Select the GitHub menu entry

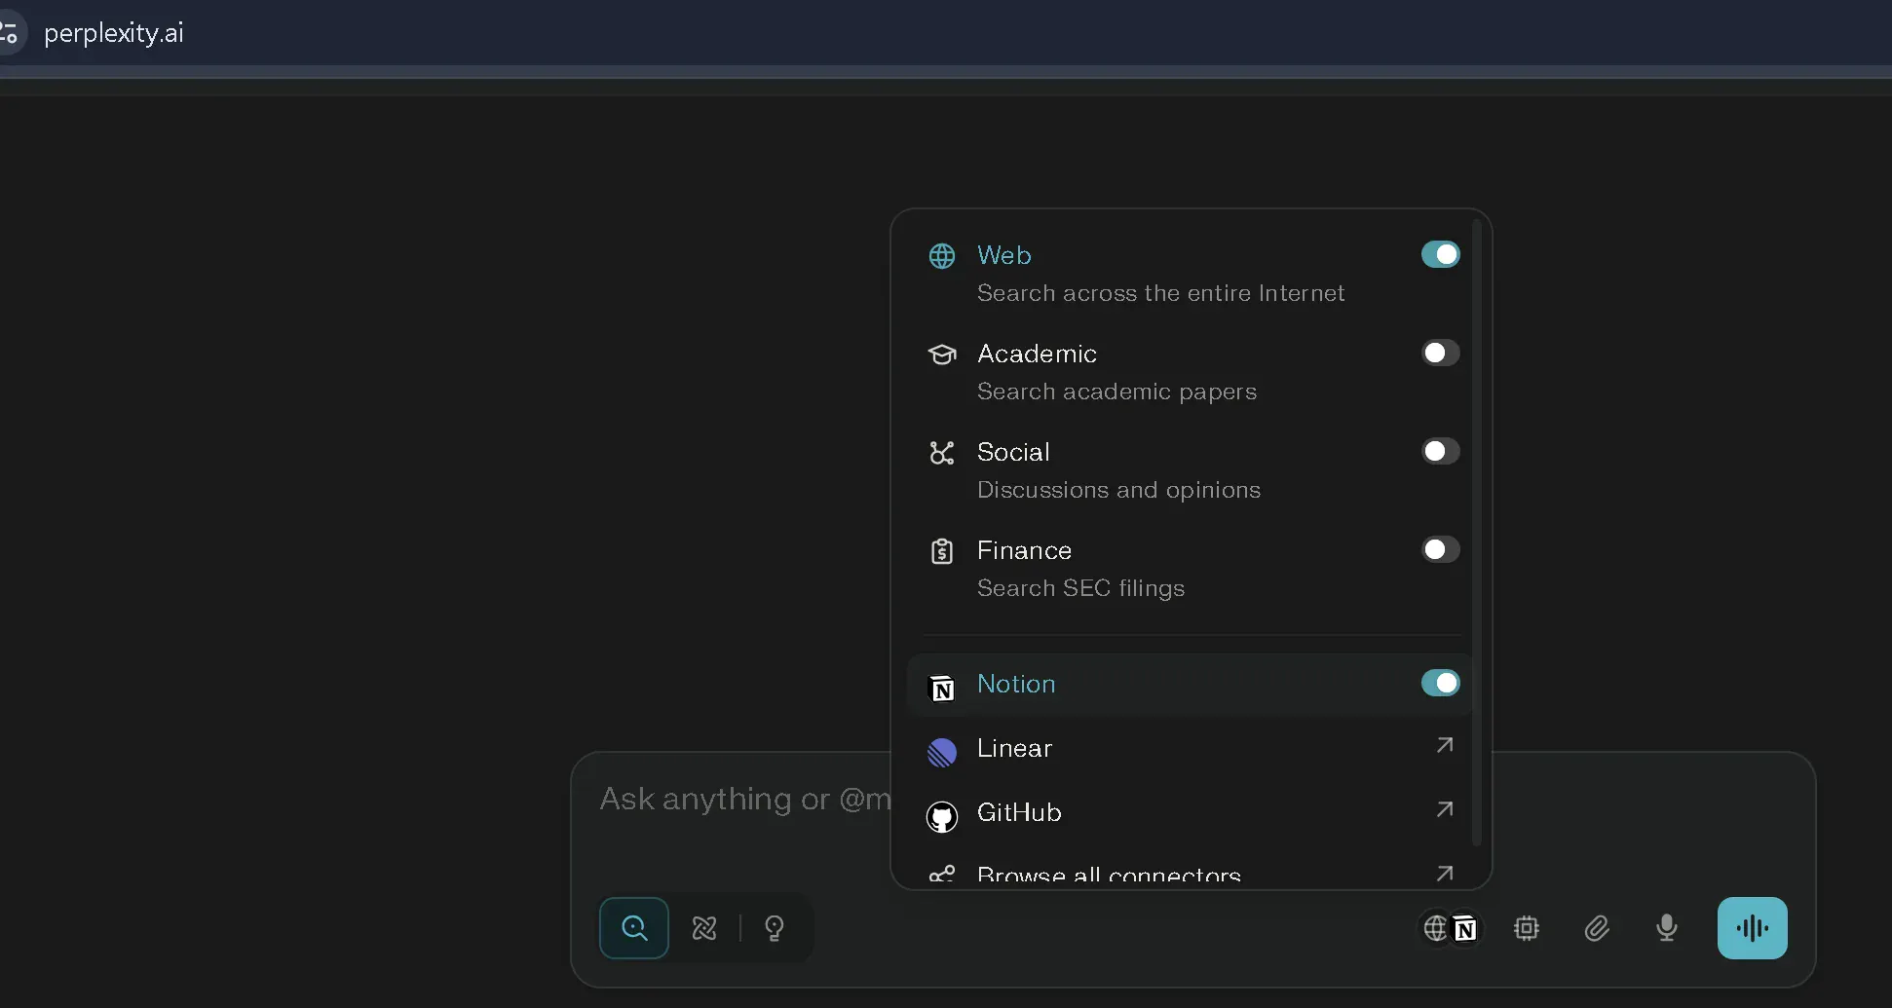coord(1019,813)
